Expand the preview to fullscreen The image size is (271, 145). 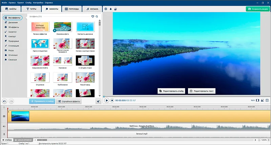click(x=267, y=100)
